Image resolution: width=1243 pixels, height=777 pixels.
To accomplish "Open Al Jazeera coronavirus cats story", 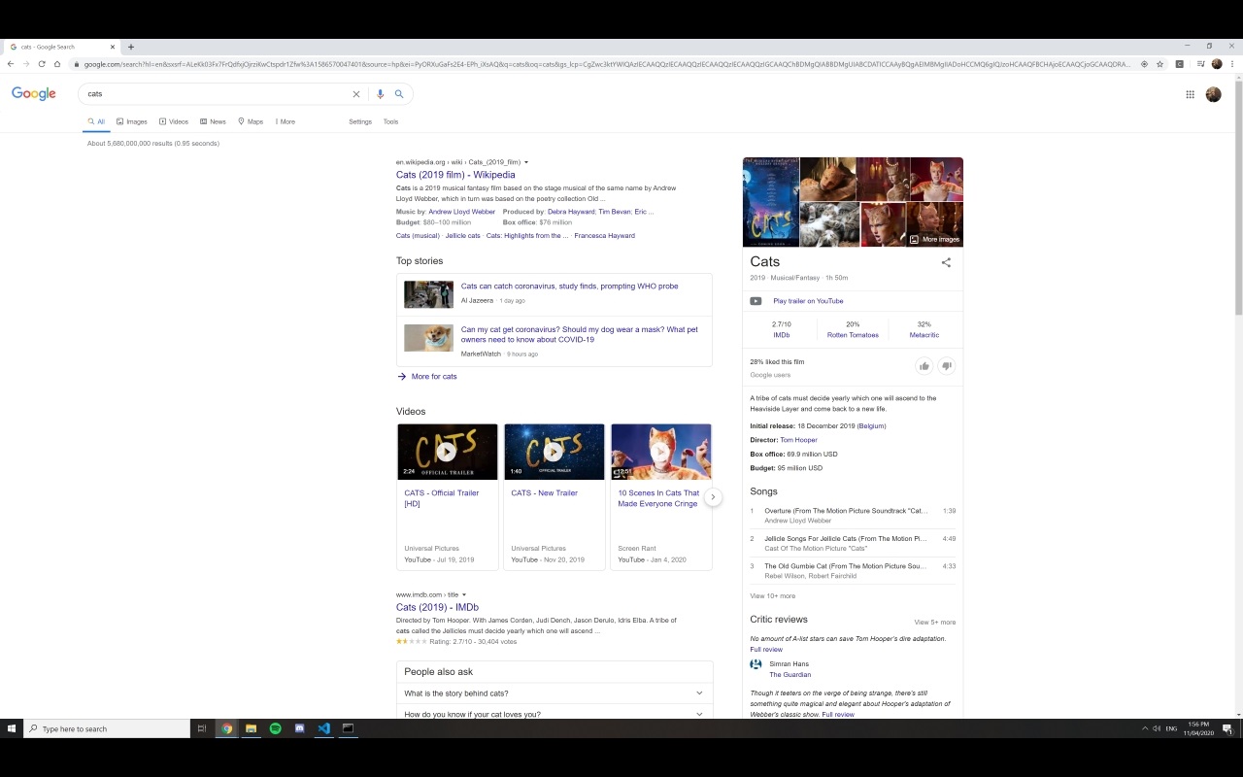I will pos(569,287).
